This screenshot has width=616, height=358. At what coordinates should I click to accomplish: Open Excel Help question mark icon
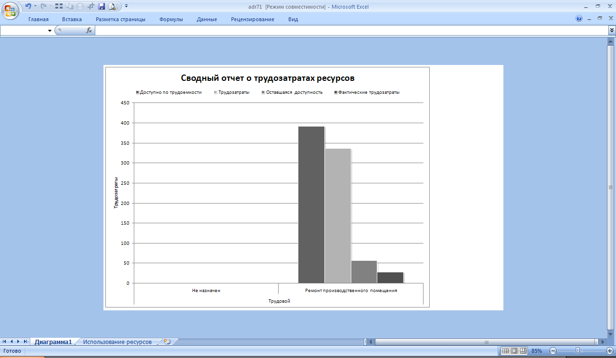579,19
